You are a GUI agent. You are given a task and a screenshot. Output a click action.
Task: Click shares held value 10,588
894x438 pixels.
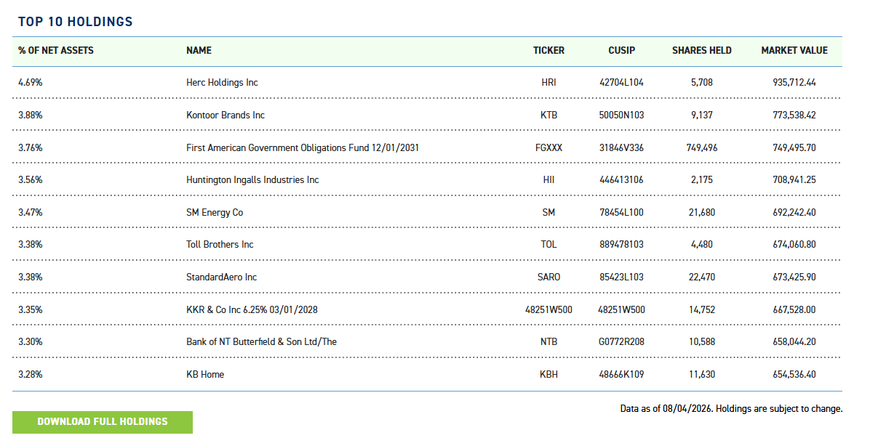coord(702,342)
